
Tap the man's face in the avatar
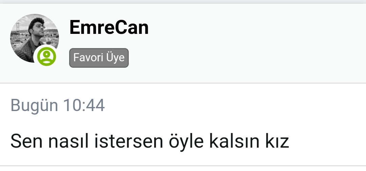pos(37,27)
